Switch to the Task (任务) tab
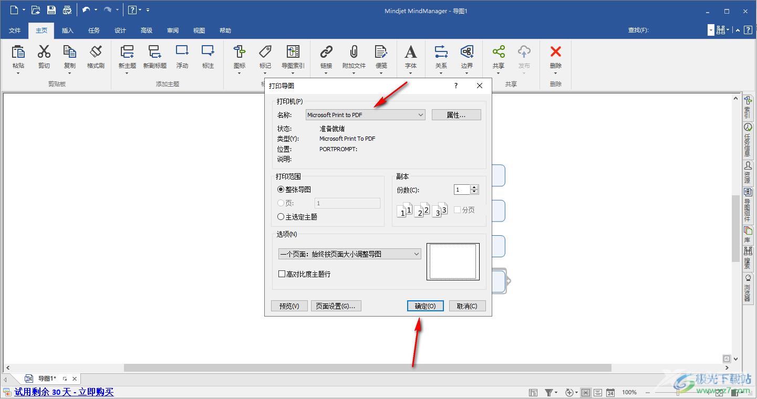This screenshot has width=757, height=399. pos(94,30)
